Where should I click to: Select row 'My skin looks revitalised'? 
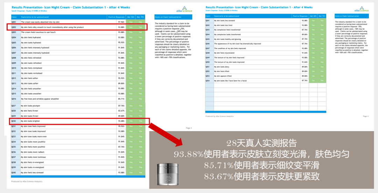tap(78, 73)
